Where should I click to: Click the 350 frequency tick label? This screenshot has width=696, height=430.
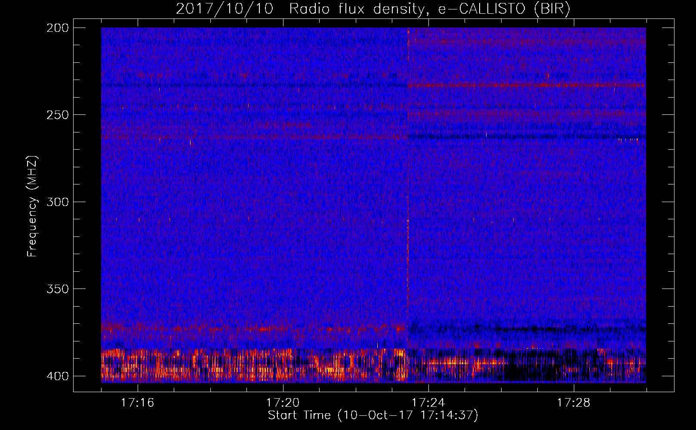[57, 289]
